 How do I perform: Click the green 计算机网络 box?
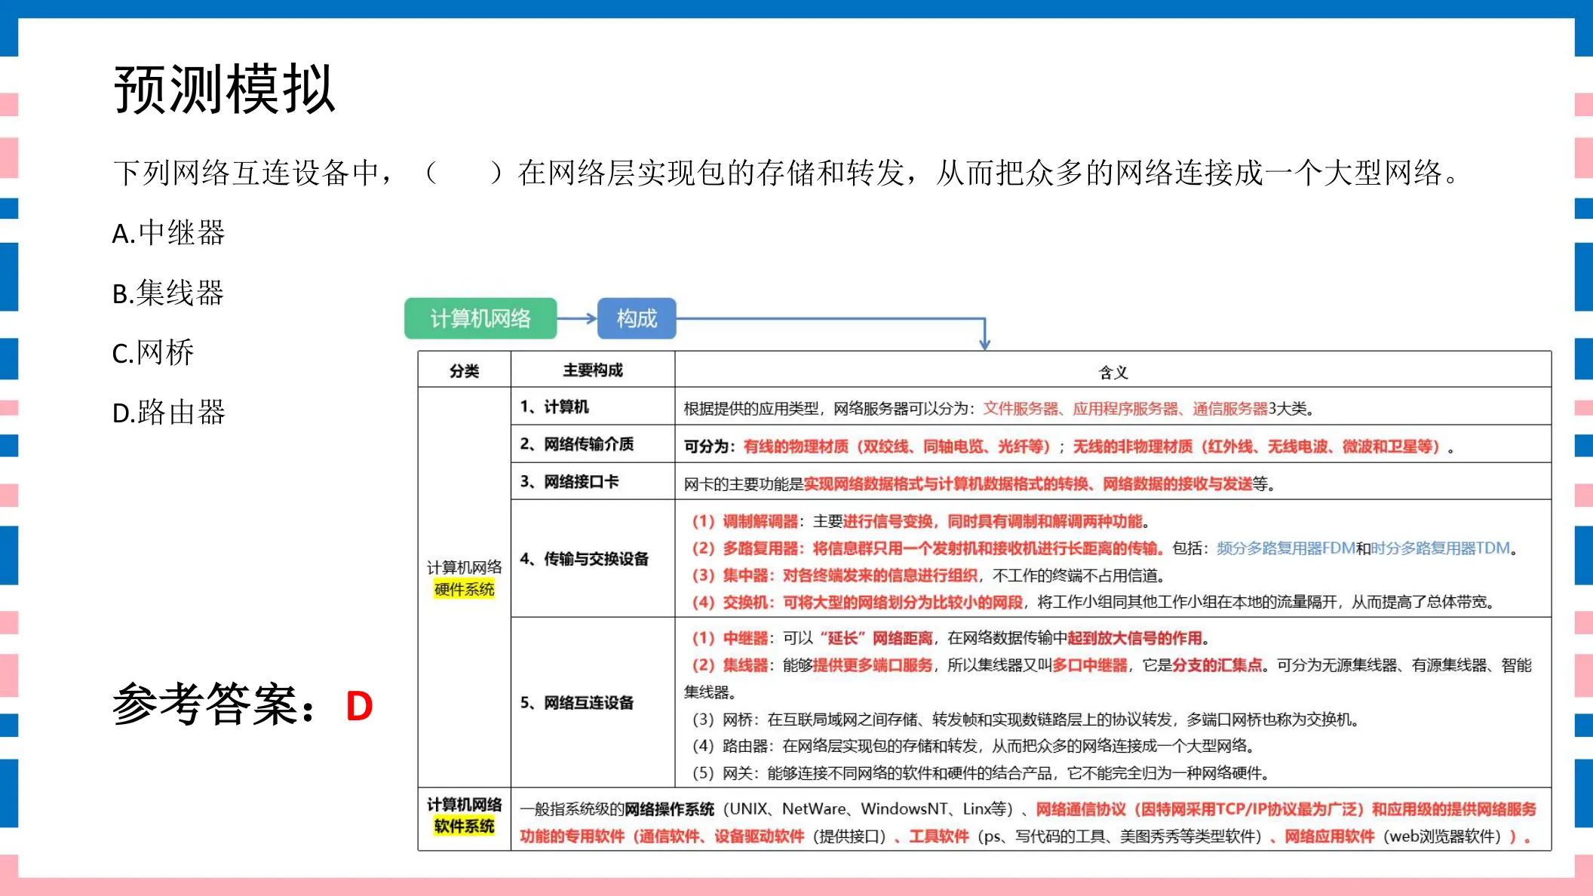(480, 318)
